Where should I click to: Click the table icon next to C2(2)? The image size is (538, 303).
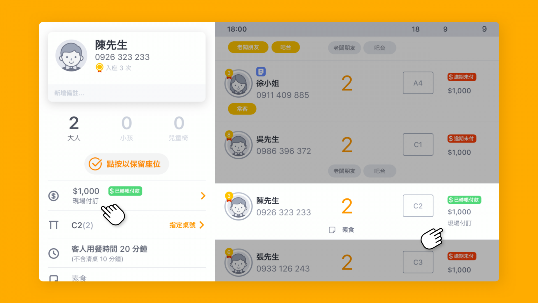click(x=54, y=225)
